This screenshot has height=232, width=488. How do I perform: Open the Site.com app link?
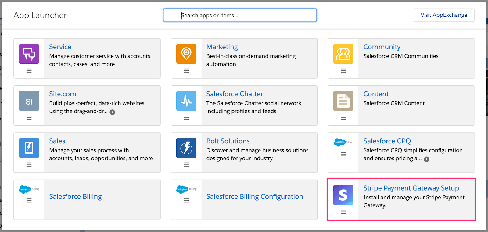[x=63, y=94]
